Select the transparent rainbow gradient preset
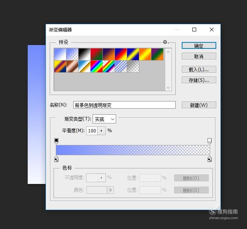This screenshot has height=229, width=247. point(109,67)
